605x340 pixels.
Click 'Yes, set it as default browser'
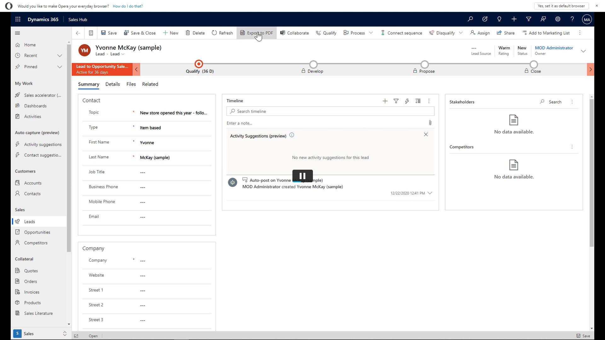pyautogui.click(x=561, y=6)
